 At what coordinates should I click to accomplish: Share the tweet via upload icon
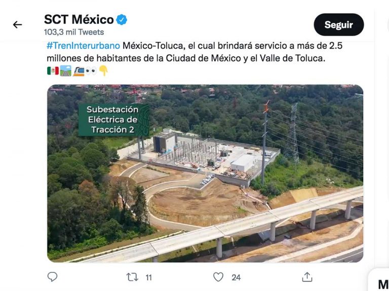click(x=307, y=277)
